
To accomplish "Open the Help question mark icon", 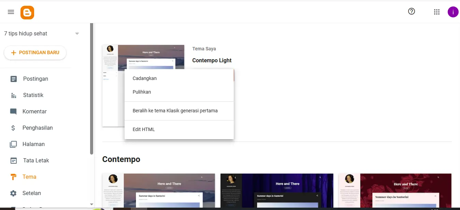I will [412, 12].
